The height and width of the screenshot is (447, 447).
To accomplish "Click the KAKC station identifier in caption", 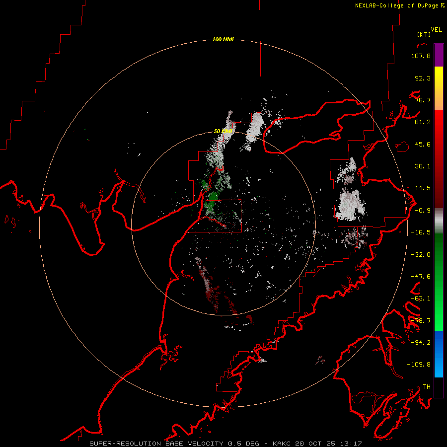I will click(282, 444).
